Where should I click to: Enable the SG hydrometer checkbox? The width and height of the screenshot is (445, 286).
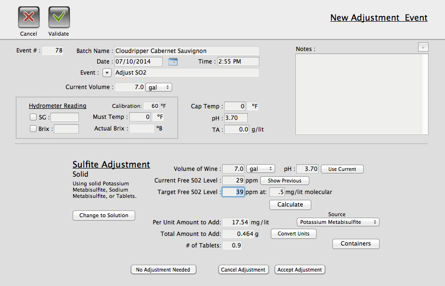tap(33, 117)
